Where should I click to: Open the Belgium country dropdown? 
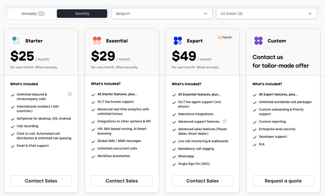(162, 14)
